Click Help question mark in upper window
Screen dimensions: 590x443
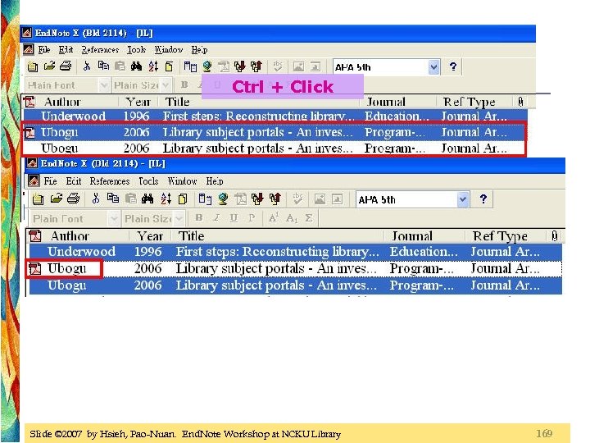tap(453, 66)
